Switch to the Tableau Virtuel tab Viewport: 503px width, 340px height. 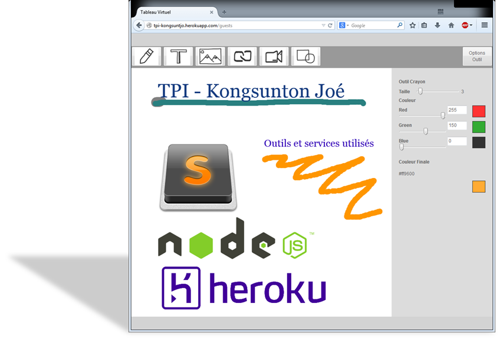click(x=171, y=12)
